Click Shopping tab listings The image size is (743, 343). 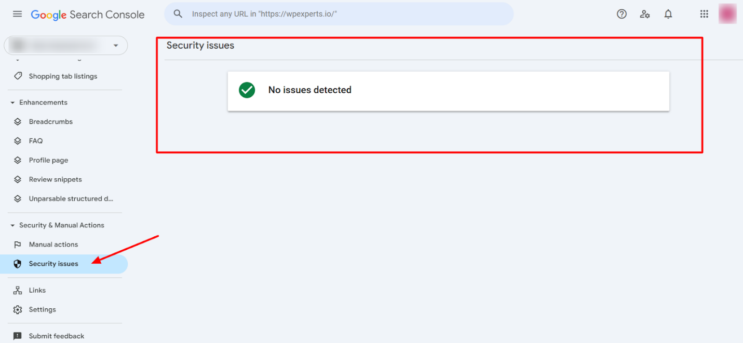(x=62, y=76)
